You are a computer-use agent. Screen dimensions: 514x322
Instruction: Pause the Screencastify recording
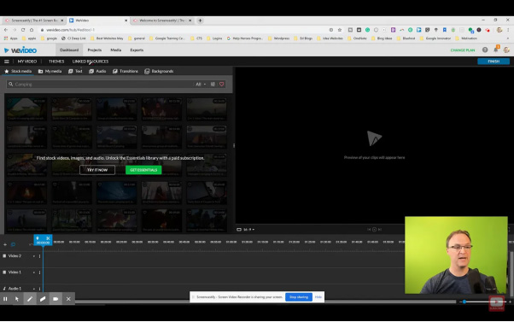(x=5, y=299)
